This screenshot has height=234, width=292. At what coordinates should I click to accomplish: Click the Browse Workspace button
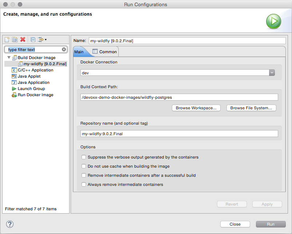196,108
